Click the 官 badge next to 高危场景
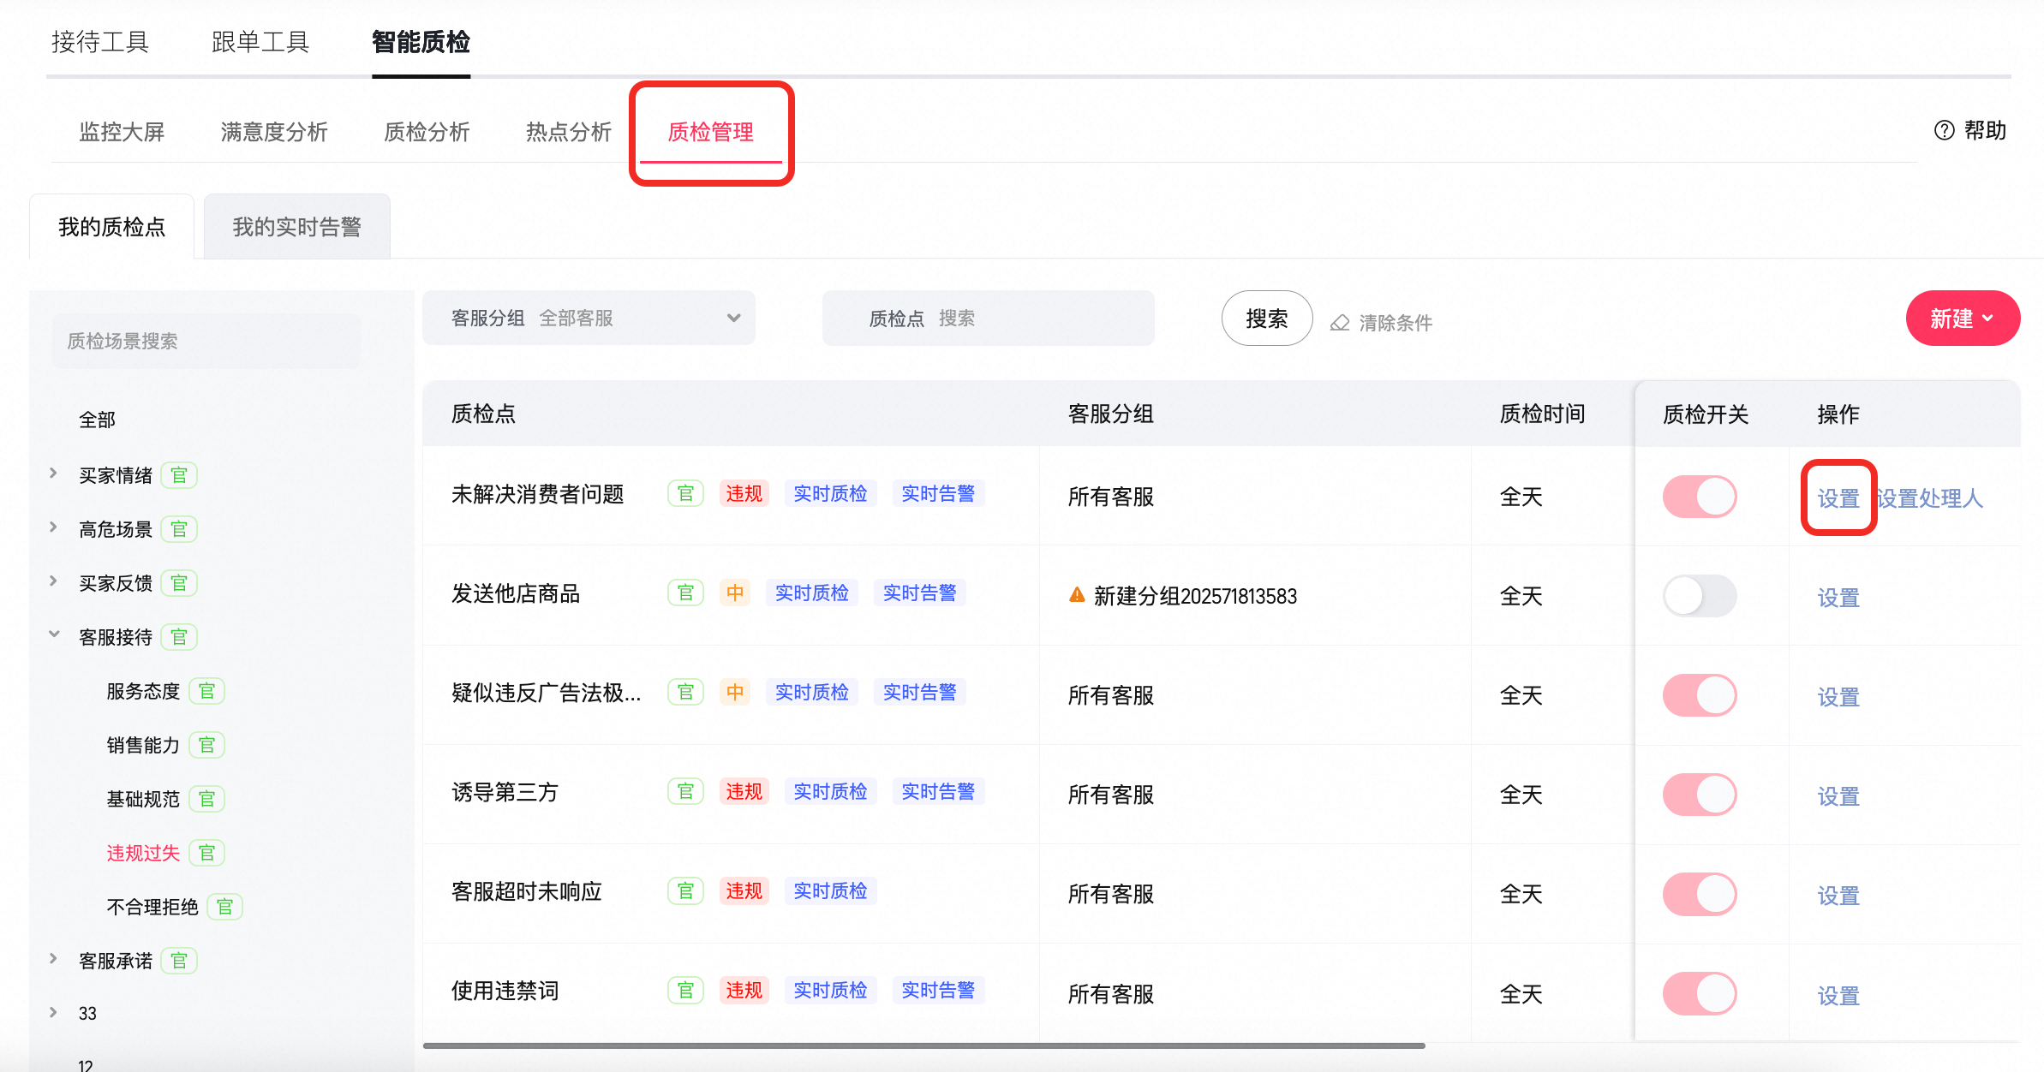The image size is (2044, 1072). 179,529
